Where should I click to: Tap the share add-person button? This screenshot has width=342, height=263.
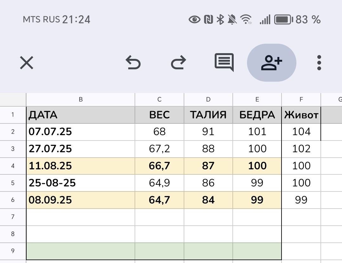tap(271, 62)
